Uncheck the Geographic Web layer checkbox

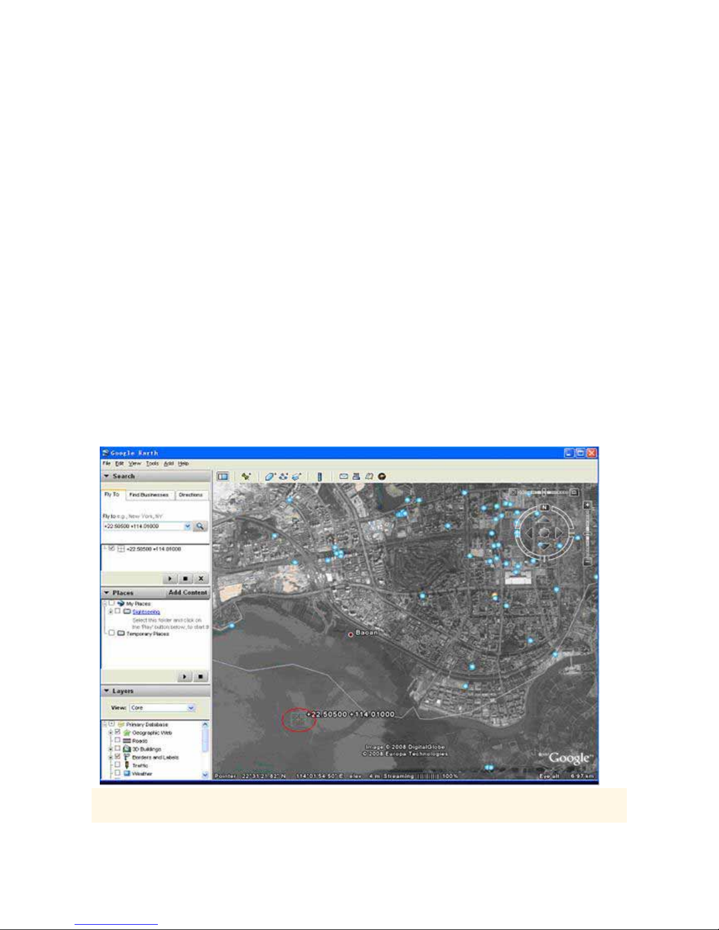pyautogui.click(x=117, y=732)
